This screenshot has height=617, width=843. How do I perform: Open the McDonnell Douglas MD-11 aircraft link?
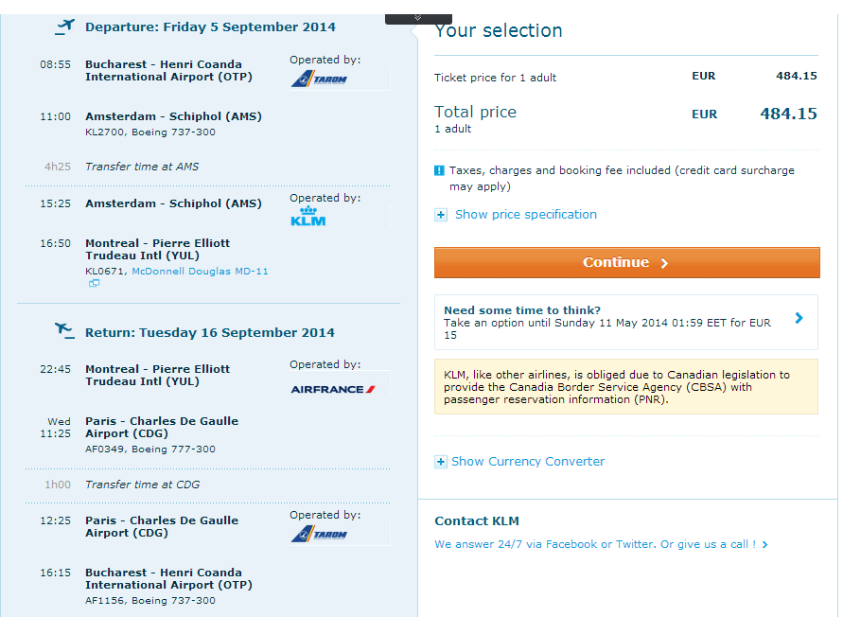point(200,271)
